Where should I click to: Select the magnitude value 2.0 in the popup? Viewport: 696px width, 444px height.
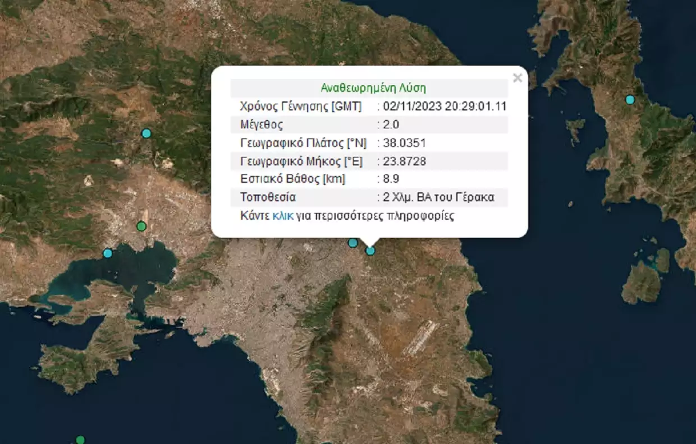(391, 124)
